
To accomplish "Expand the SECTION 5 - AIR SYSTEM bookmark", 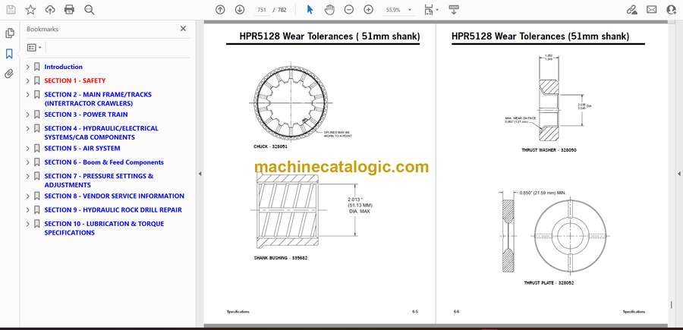I will [28, 149].
